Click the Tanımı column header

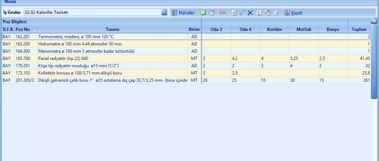coord(112,29)
